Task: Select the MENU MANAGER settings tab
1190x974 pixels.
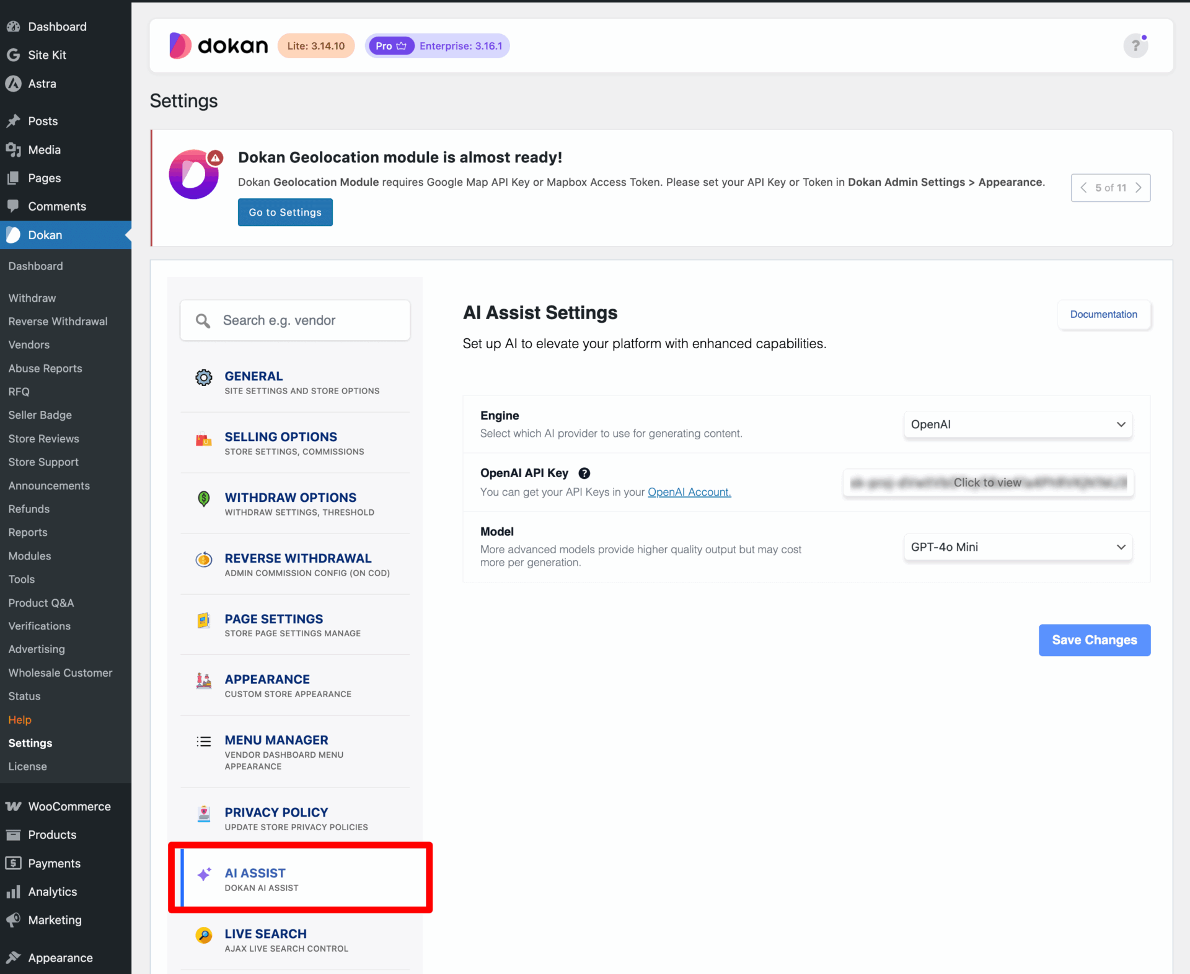Action: point(295,752)
